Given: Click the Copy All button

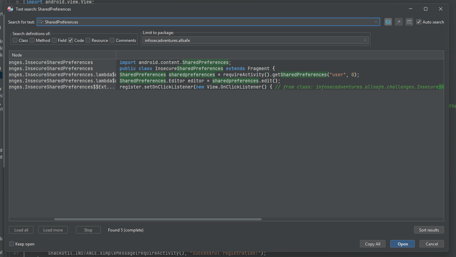Looking at the screenshot, I should pos(373,244).
